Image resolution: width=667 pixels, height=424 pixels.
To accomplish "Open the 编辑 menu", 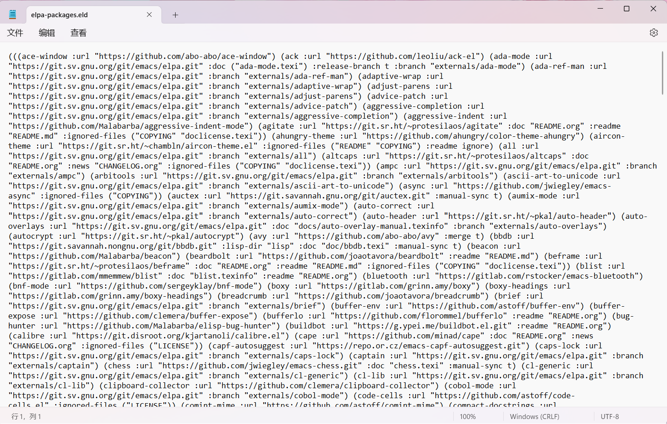I will click(x=47, y=33).
